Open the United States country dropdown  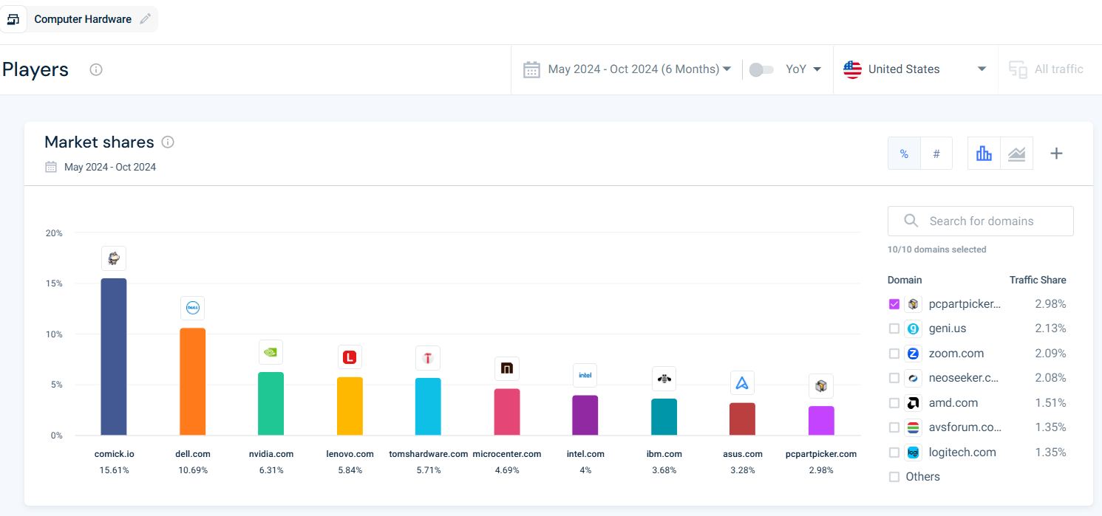coord(915,69)
